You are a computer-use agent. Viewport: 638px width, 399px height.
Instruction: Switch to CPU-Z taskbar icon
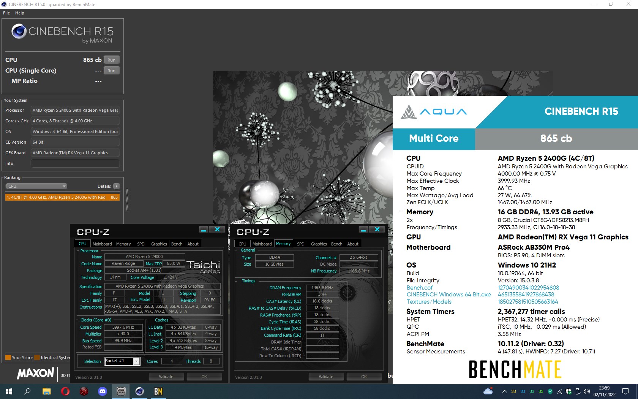(x=121, y=391)
